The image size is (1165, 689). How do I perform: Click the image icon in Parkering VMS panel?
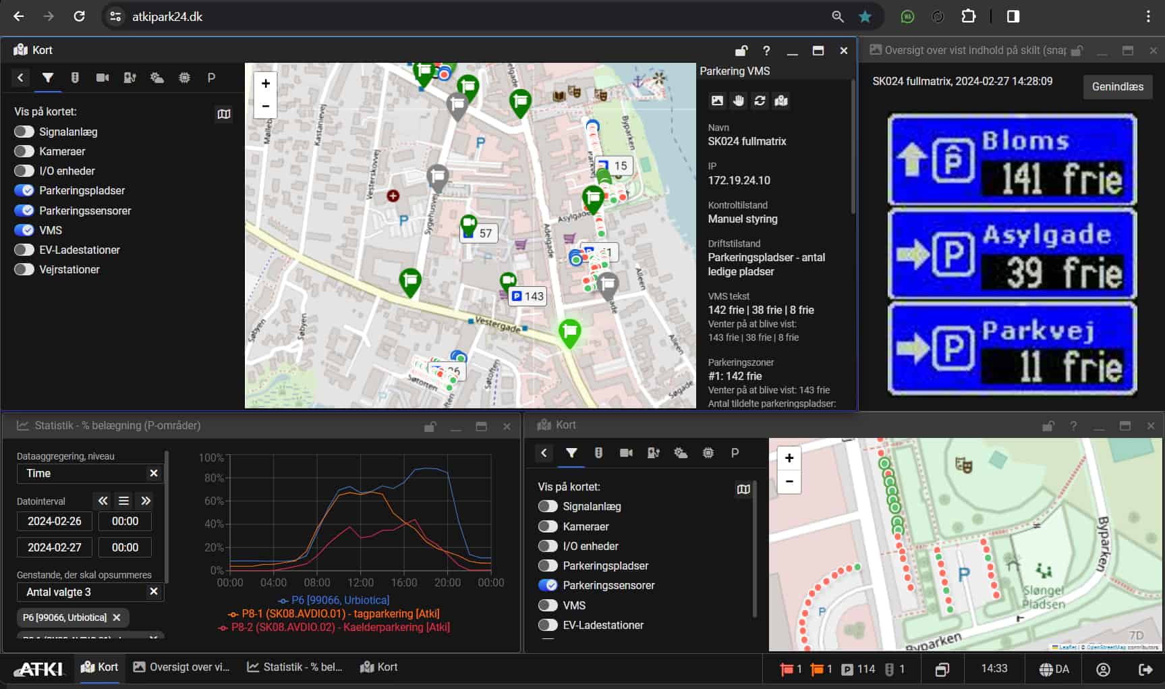717,101
